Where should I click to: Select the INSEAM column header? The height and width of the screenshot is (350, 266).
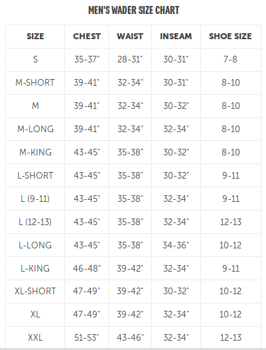(x=176, y=36)
